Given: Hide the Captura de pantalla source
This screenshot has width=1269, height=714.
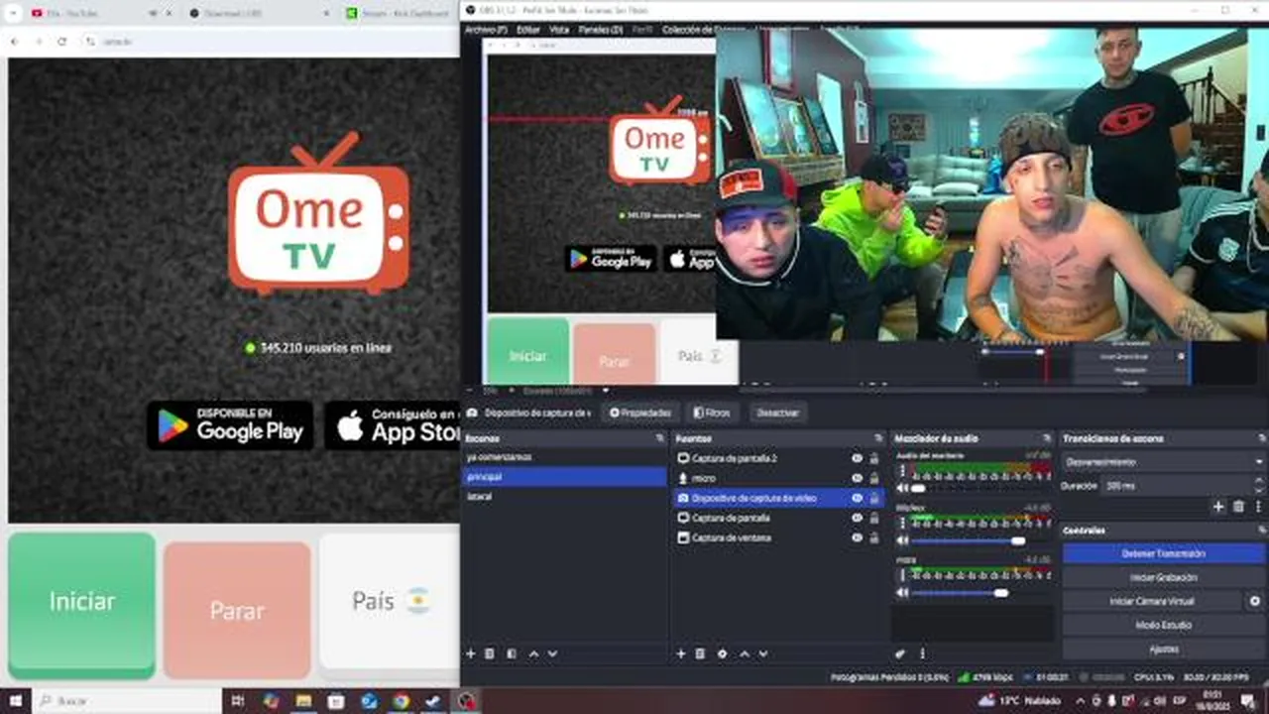Looking at the screenshot, I should click(x=857, y=518).
